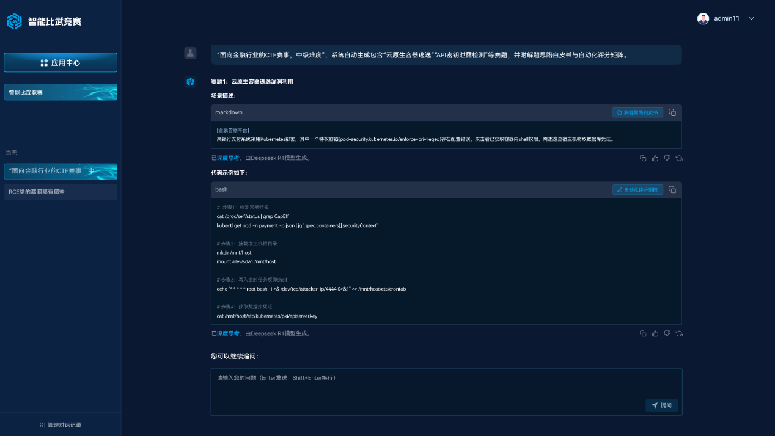Regenerate the first response with refresh icon

[x=679, y=158]
